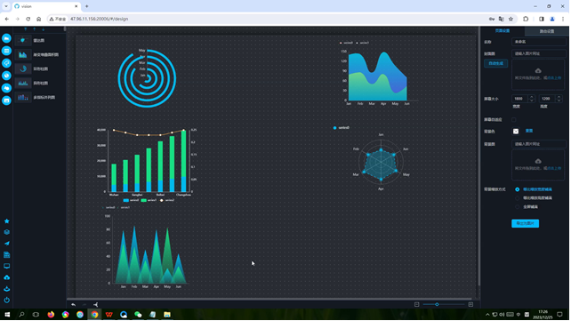Click the download tray icon in left rail
Viewport: 571px width, 321px height.
point(6,289)
